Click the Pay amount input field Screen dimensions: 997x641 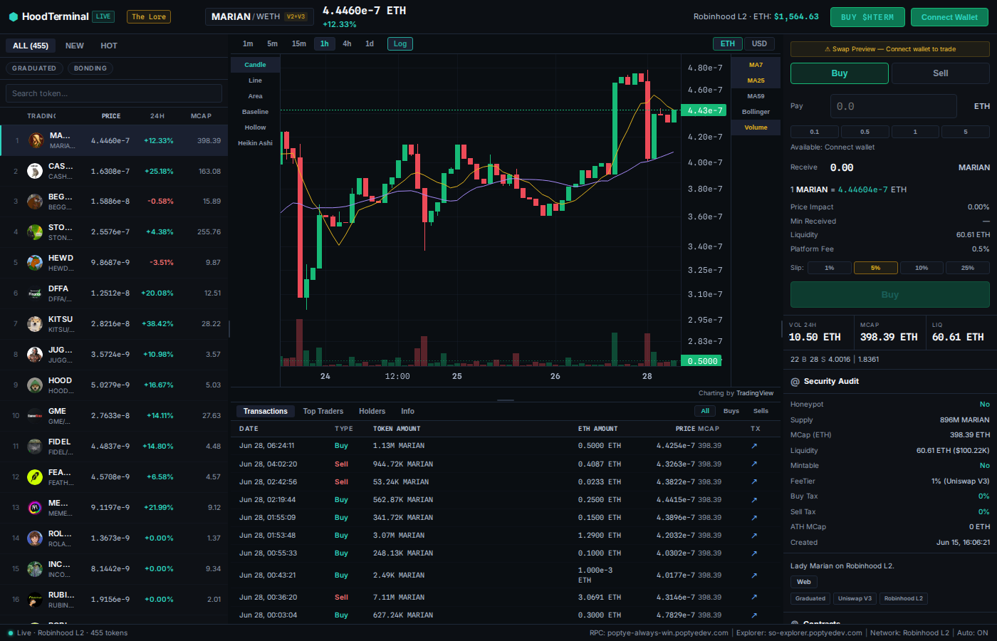(x=892, y=106)
